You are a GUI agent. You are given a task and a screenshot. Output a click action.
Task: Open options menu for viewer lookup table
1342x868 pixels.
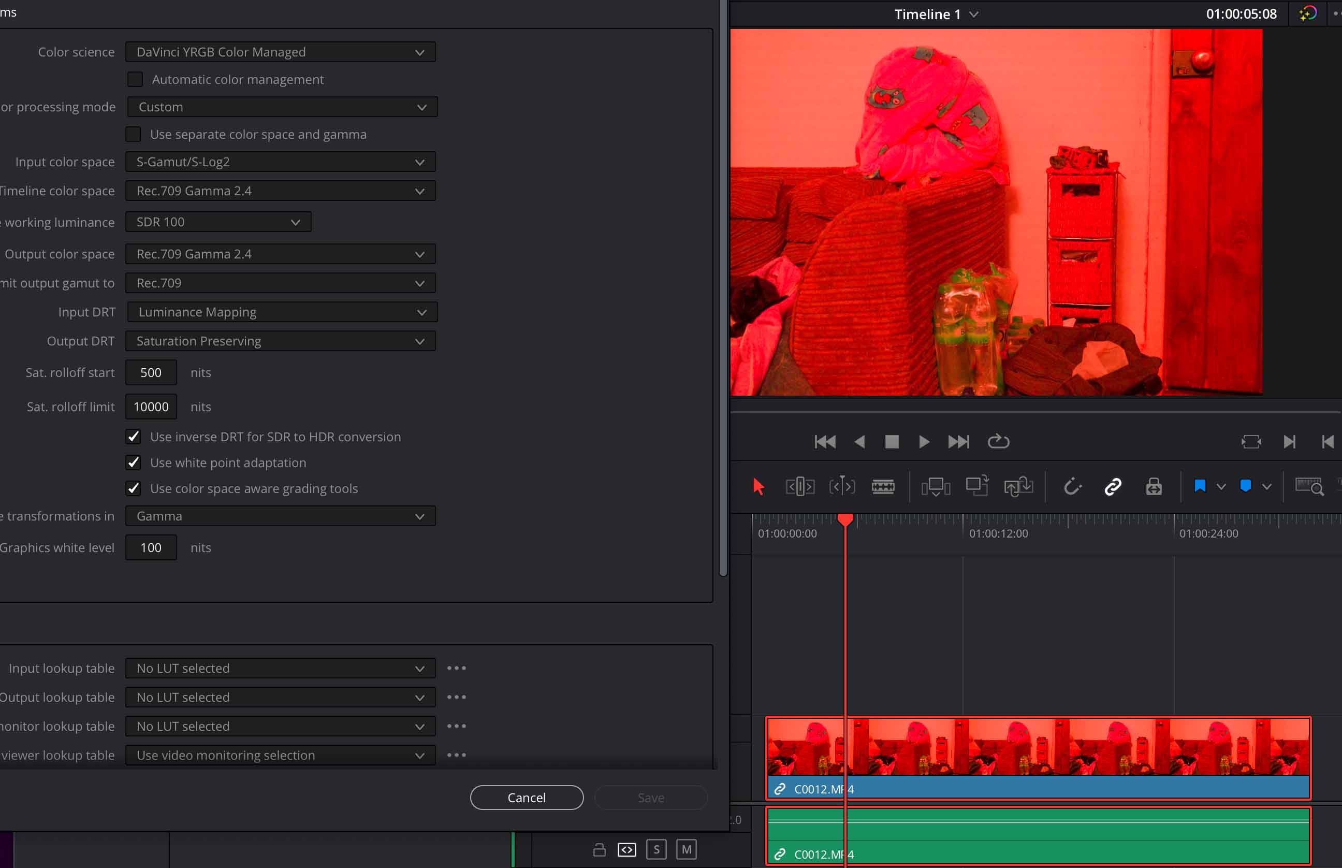coord(456,755)
